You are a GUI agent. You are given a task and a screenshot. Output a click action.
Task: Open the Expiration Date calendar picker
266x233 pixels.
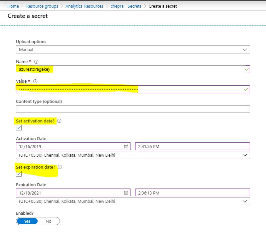[126, 192]
